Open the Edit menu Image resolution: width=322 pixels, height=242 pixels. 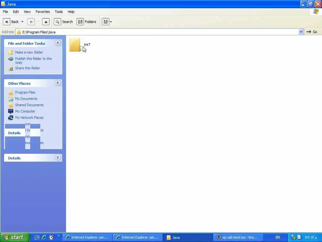coord(16,12)
